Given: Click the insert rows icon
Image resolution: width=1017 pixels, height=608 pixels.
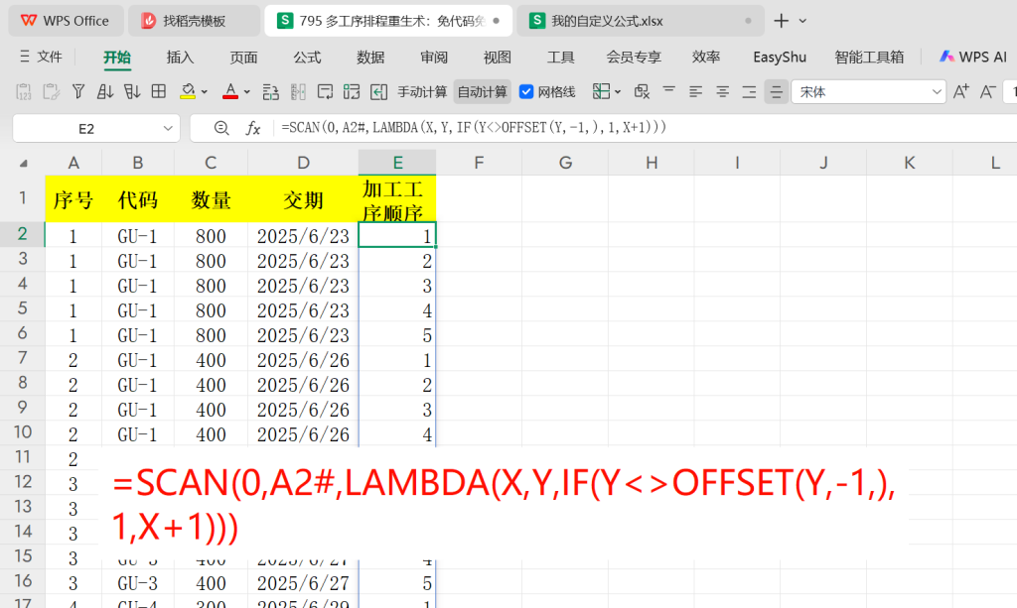Looking at the screenshot, I should [271, 92].
